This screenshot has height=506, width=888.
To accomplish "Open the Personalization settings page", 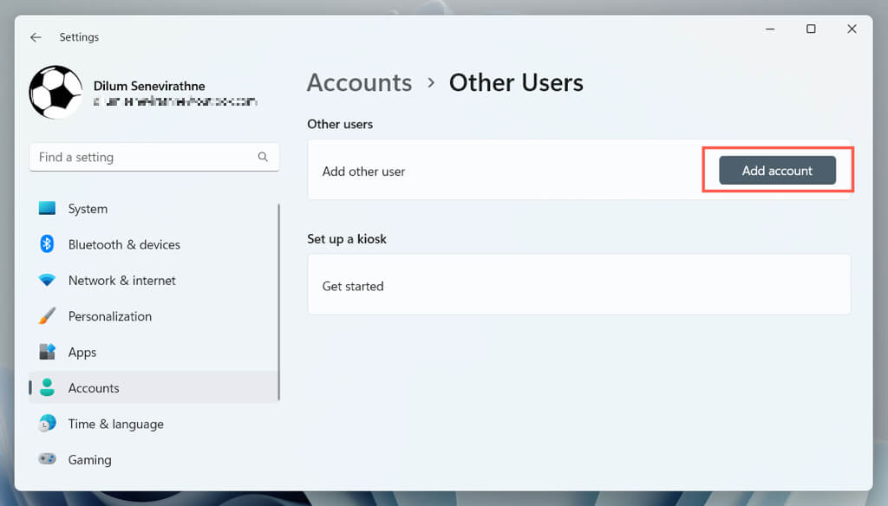I will pos(109,316).
